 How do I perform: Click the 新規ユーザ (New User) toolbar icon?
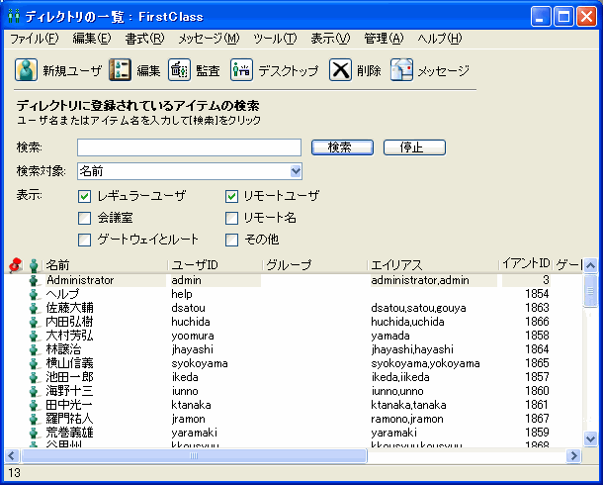tap(26, 70)
